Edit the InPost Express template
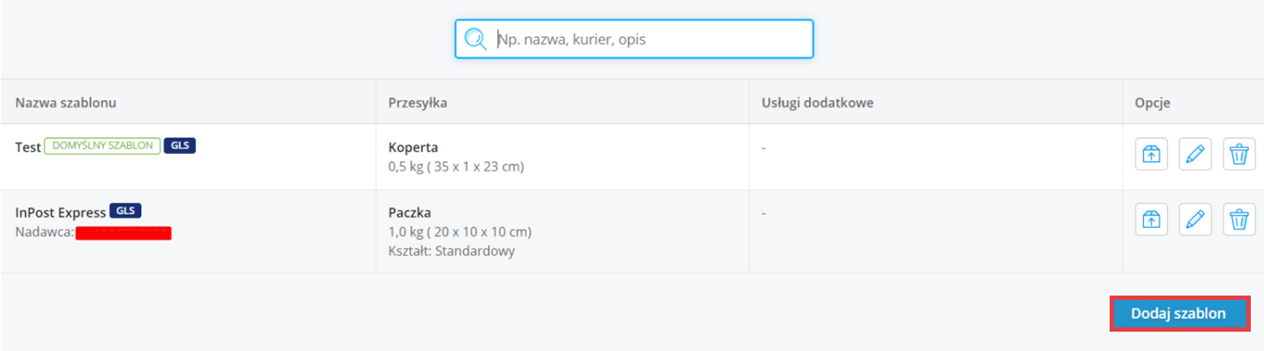 pyautogui.click(x=1195, y=219)
